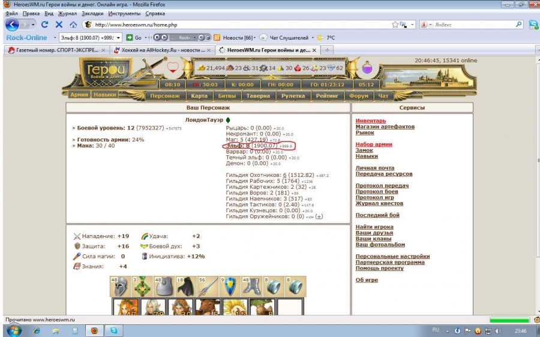Viewport: 540px width, 337px height.
Task: Click the armored boots artifact icon
Action: [251, 286]
